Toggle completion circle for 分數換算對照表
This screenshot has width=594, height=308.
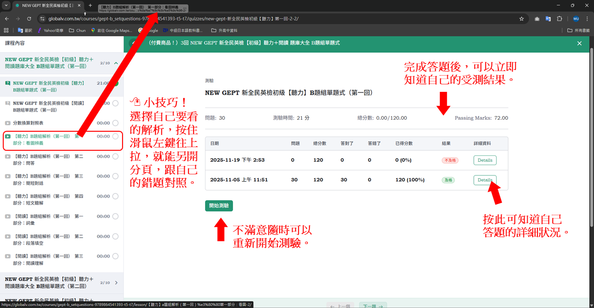point(115,123)
